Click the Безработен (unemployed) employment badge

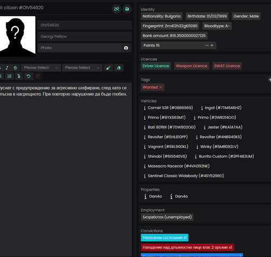[x=167, y=217]
